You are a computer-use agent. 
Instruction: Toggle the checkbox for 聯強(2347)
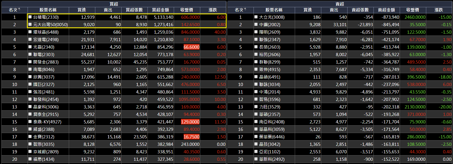pyautogui.click(x=256, y=39)
